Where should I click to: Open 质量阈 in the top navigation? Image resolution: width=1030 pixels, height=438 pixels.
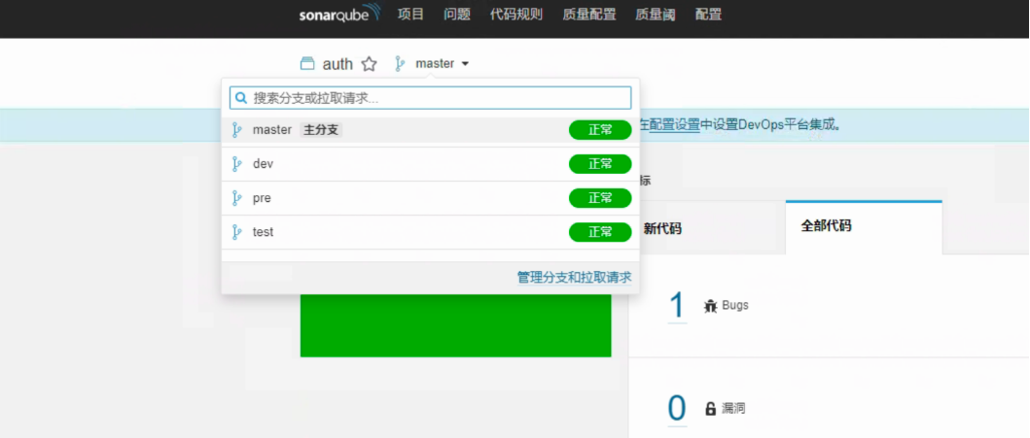point(655,15)
